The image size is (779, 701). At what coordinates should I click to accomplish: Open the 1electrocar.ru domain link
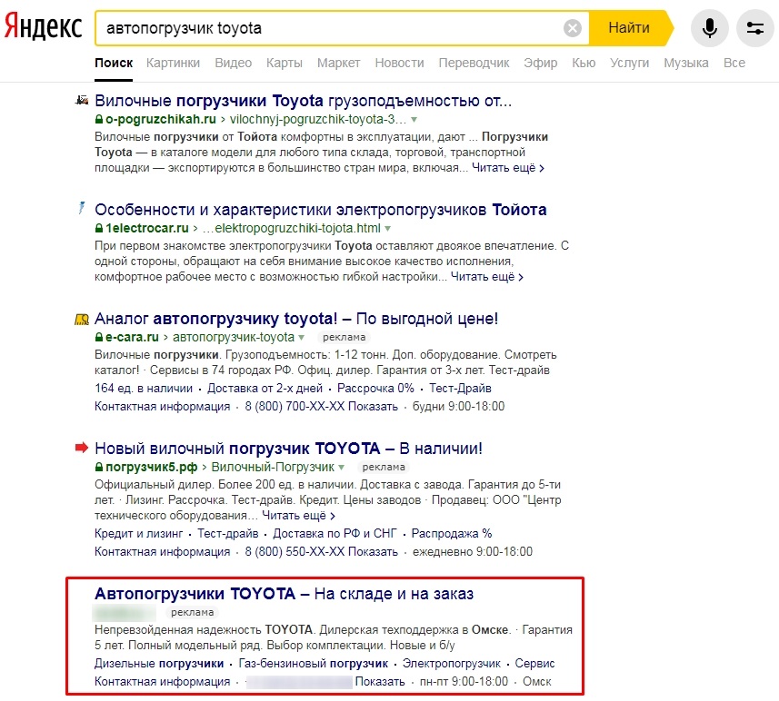[147, 228]
